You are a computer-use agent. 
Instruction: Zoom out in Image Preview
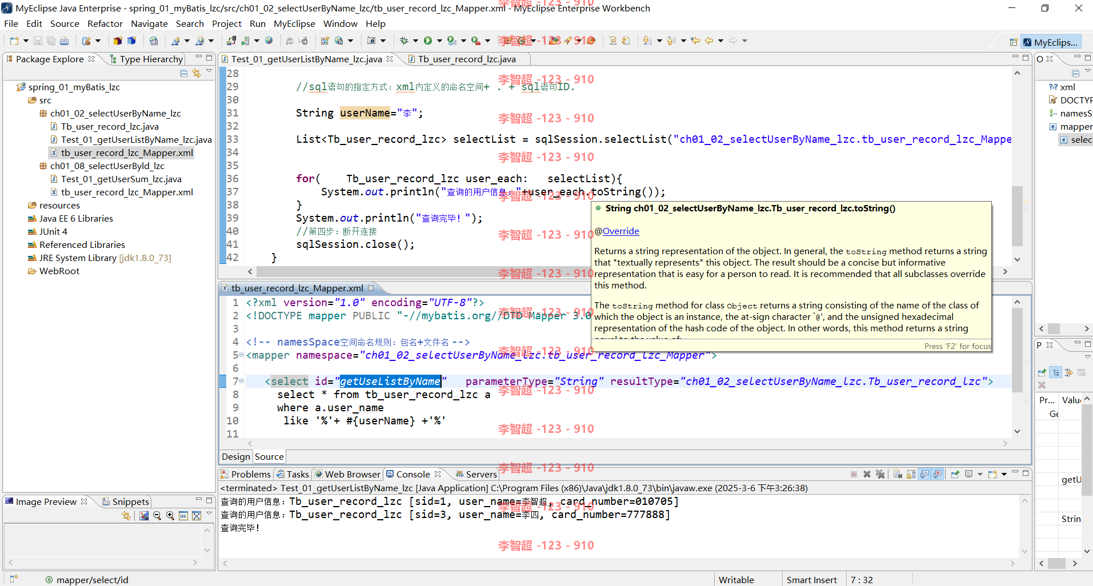[157, 516]
